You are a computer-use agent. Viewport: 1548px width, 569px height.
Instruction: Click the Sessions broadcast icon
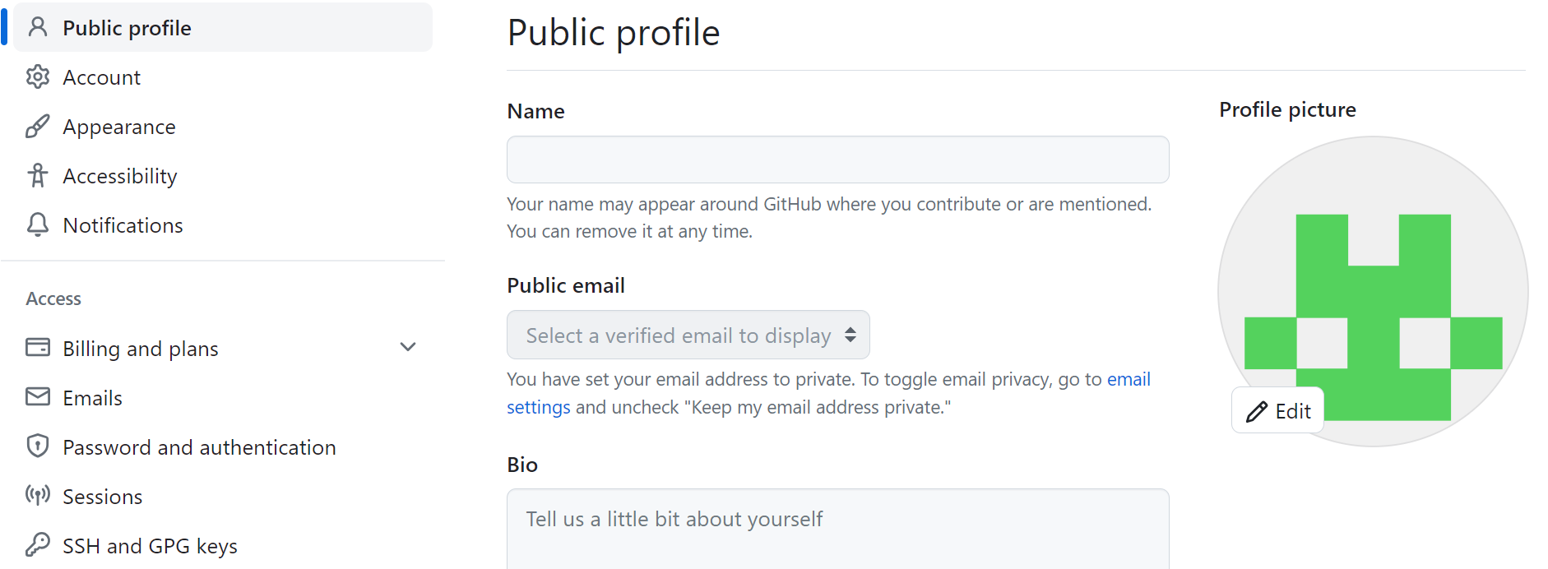pyautogui.click(x=38, y=496)
